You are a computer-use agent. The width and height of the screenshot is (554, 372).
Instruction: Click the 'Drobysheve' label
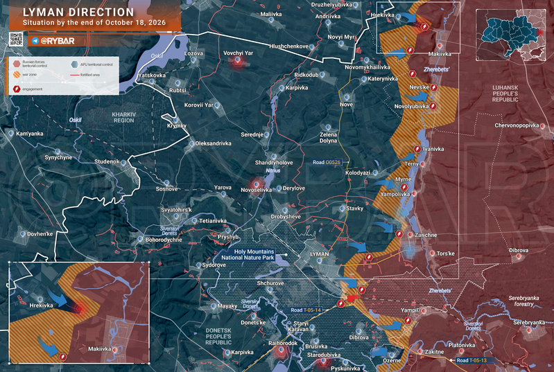click(x=286, y=217)
